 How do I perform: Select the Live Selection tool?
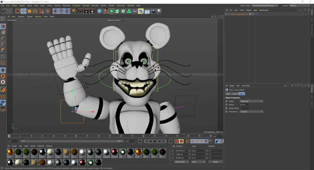pos(18,11)
